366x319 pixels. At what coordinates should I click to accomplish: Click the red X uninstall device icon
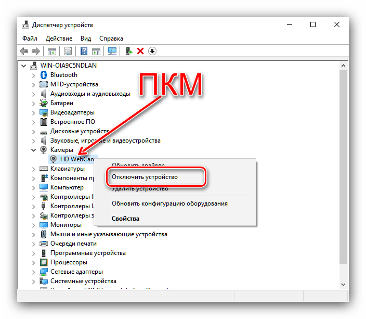(x=140, y=51)
